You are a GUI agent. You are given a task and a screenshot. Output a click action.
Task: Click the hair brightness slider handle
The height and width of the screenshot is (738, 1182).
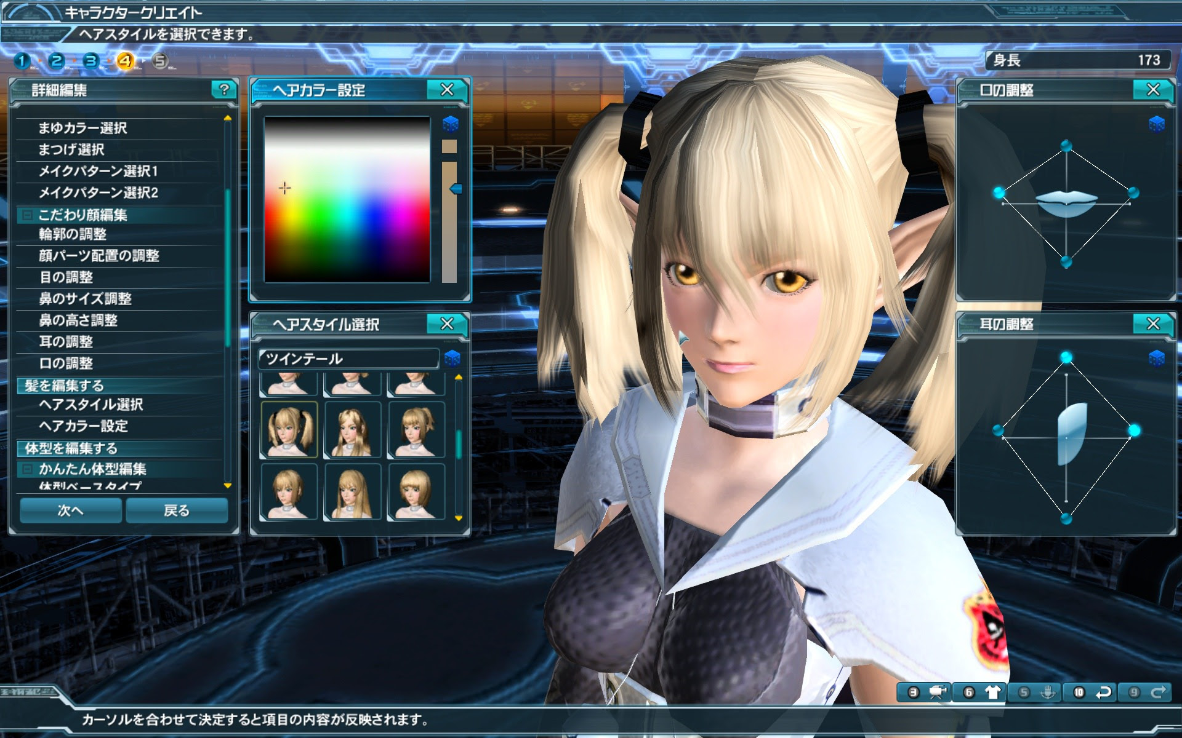click(x=456, y=189)
